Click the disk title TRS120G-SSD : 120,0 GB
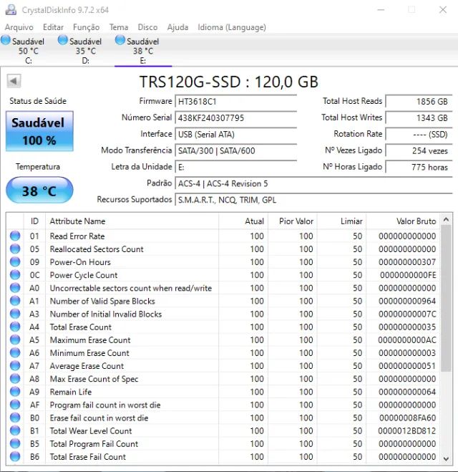 tap(228, 82)
